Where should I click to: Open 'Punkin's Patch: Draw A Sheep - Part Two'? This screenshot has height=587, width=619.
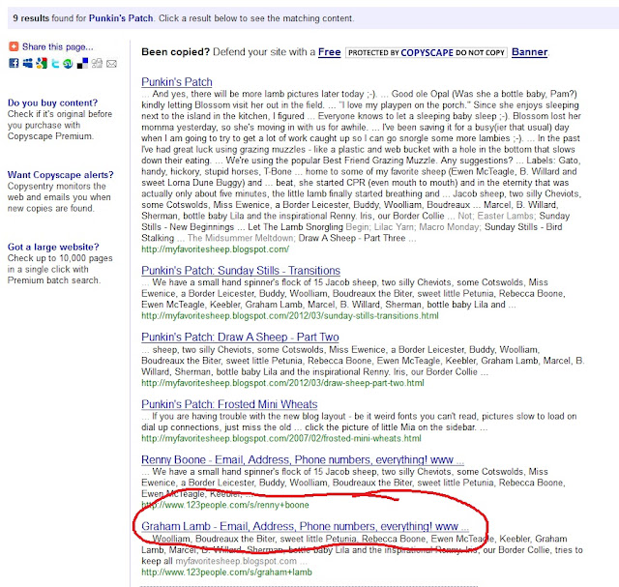[240, 338]
